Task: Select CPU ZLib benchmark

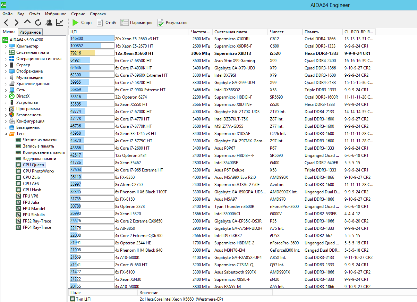Action: 32,177
